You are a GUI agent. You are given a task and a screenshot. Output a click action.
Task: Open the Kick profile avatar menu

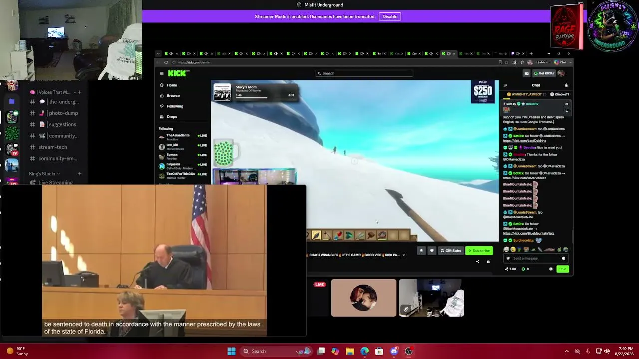click(561, 73)
